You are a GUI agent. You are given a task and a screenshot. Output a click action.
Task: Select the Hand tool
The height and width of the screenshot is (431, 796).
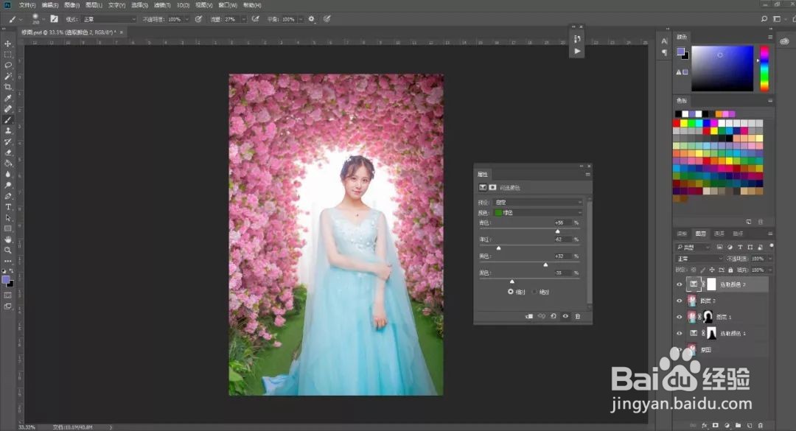click(x=8, y=238)
